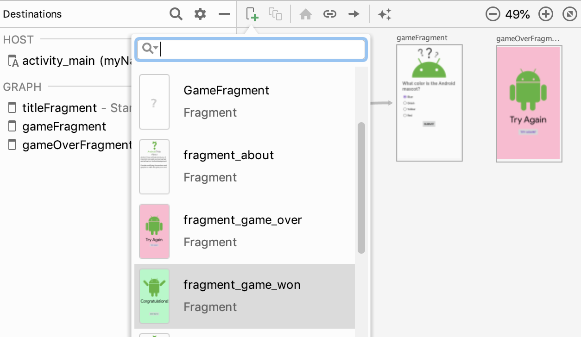Select the Blue radio button in gameFragment preview
The width and height of the screenshot is (581, 337).
[x=405, y=97]
